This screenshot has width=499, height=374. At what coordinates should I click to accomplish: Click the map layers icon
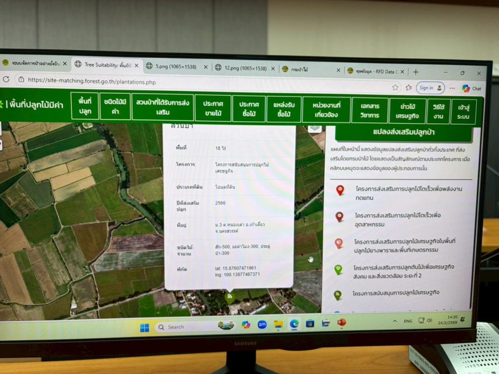(315, 129)
